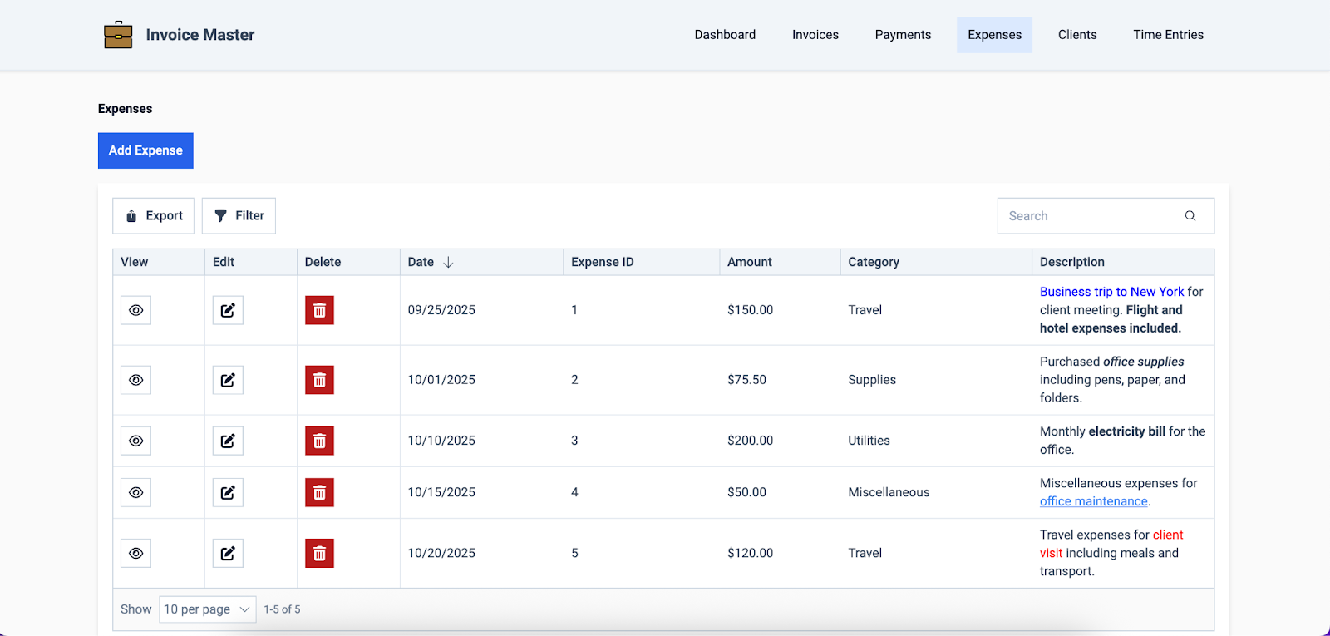Viewport: 1330px width, 636px height.
Task: Go to the Dashboard tab
Action: (x=725, y=35)
